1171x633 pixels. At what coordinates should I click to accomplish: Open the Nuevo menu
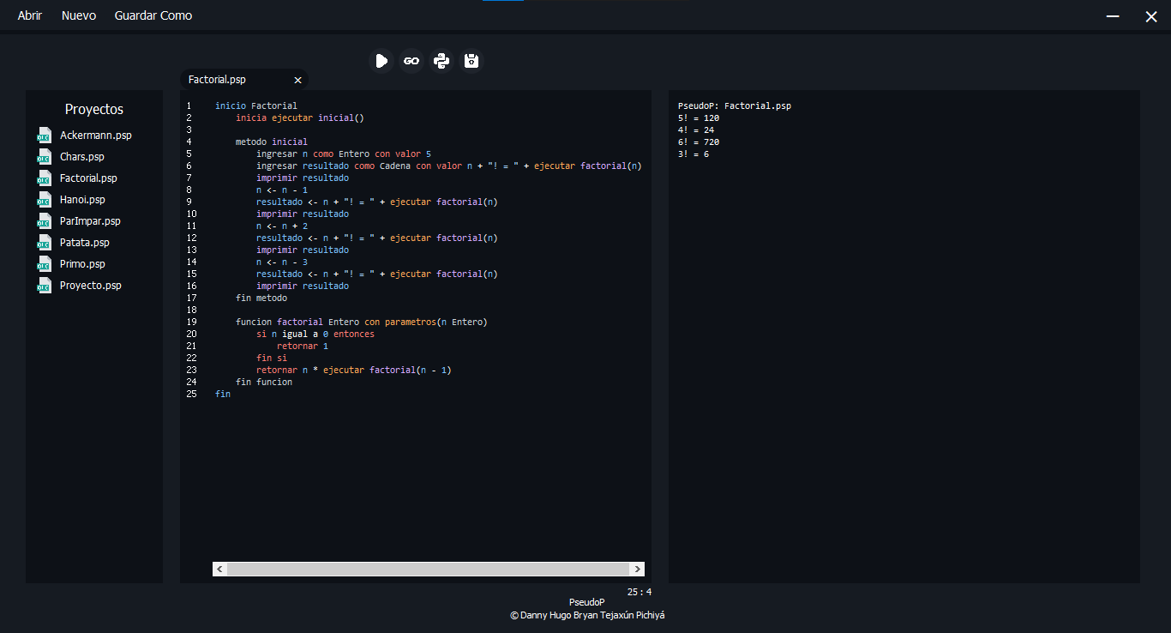[79, 15]
